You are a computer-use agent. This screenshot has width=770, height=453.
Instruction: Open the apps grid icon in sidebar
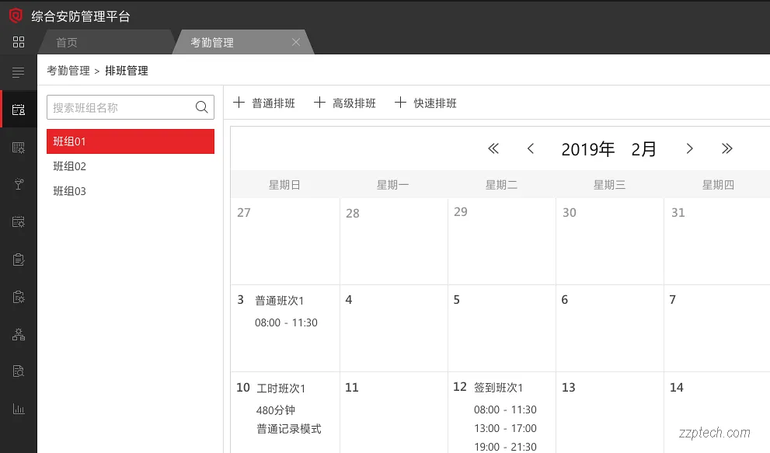[18, 42]
